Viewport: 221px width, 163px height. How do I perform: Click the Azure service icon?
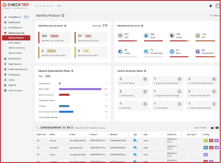point(146,36)
